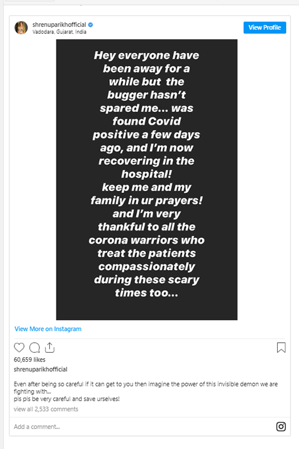Screen dimensions: 299x449
Task: Click the caption about invisible demon
Action: pos(146,388)
